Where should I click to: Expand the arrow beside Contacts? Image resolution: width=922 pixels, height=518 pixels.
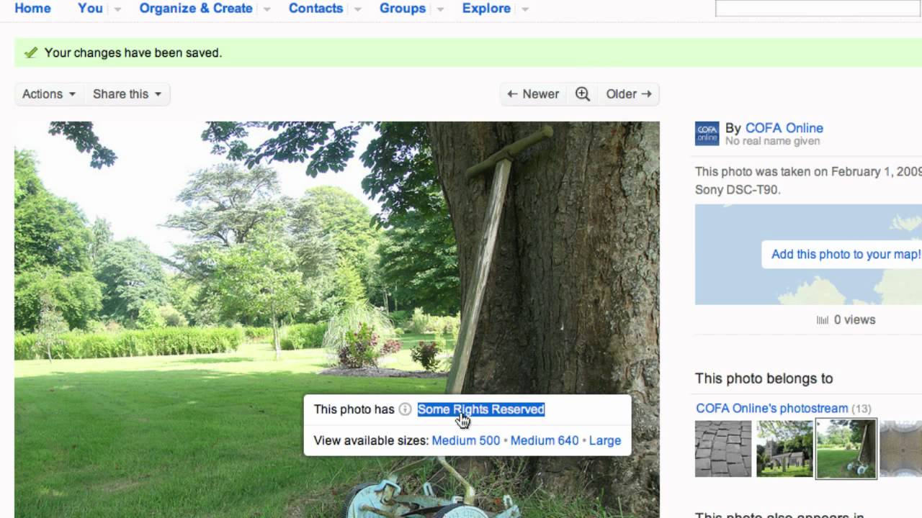[x=357, y=9]
